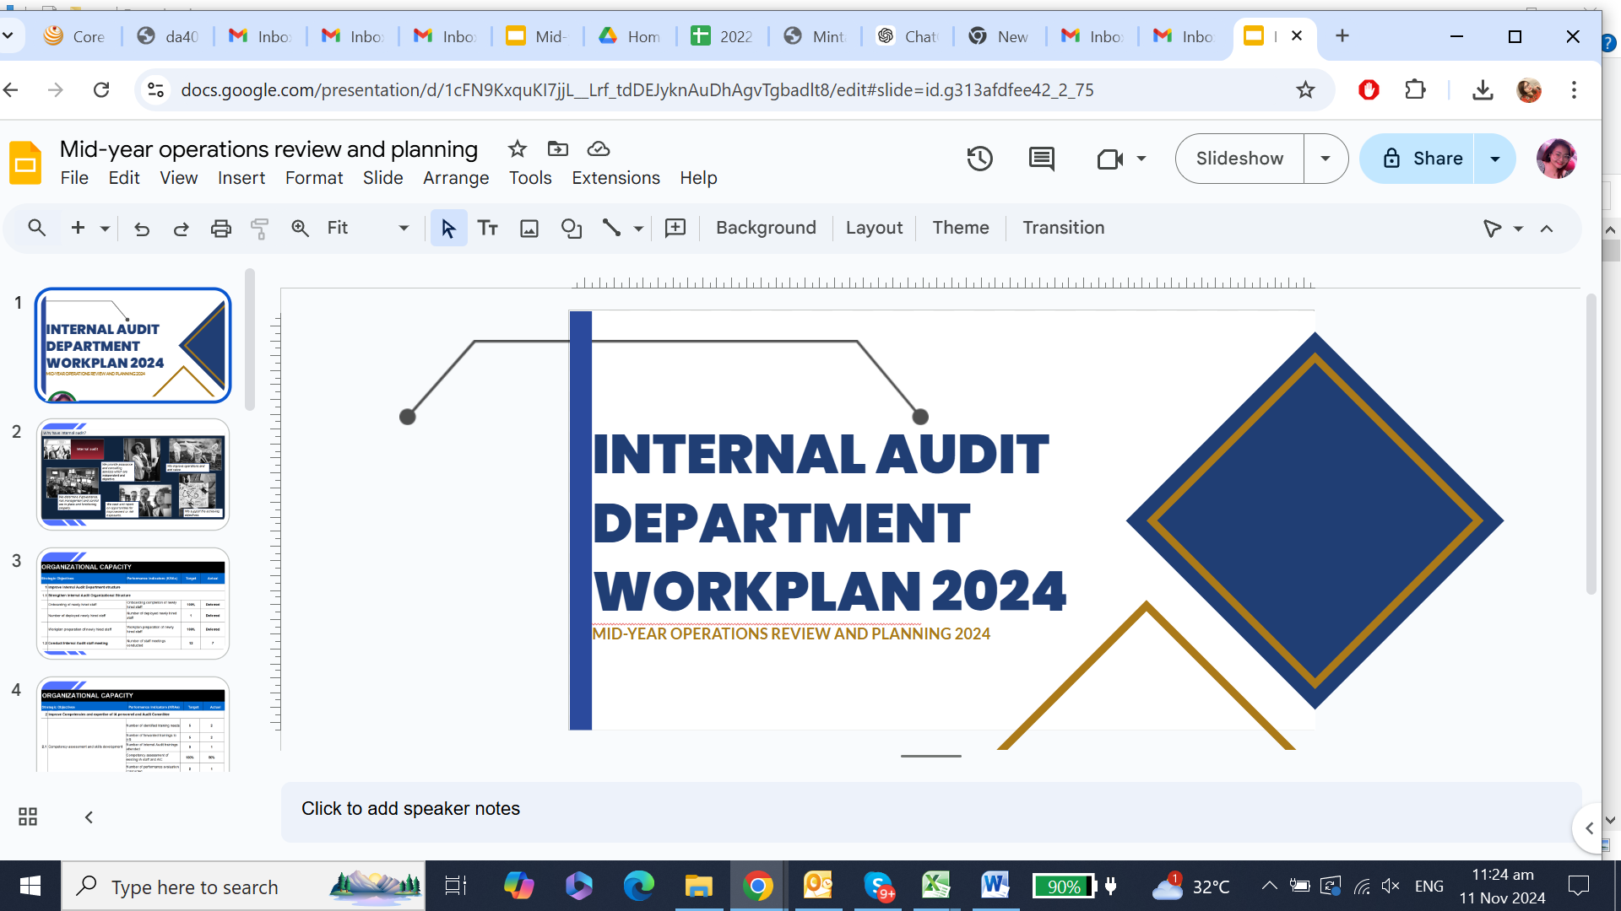Open the comments history icon
The image size is (1621, 911).
click(x=1041, y=159)
